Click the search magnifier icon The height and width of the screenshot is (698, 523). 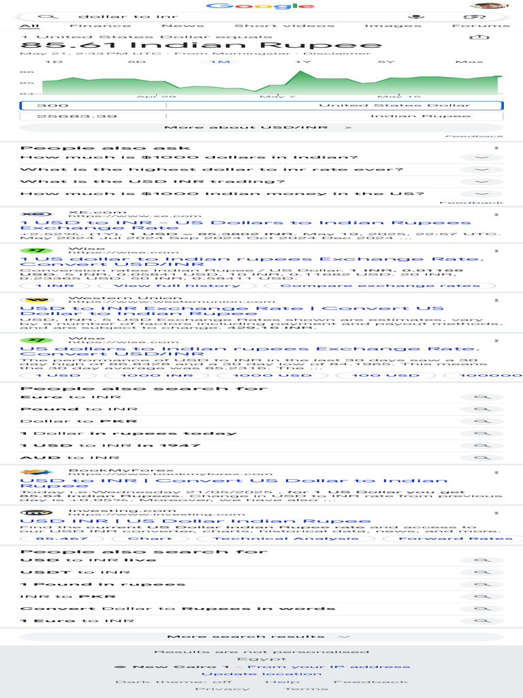(x=48, y=16)
